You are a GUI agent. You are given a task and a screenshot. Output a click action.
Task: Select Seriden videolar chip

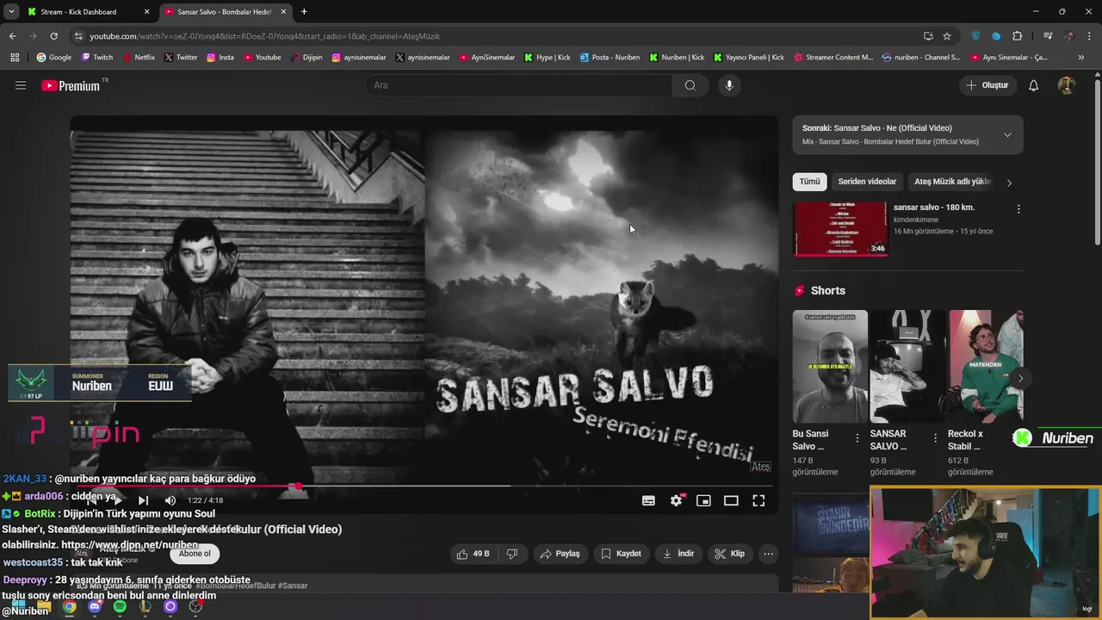coord(867,182)
